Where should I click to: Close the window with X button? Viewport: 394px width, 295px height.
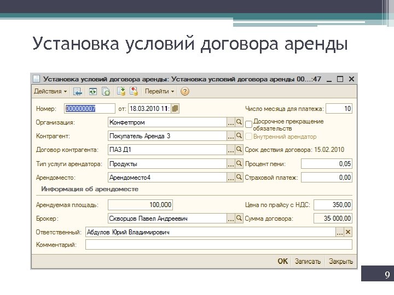coord(351,79)
